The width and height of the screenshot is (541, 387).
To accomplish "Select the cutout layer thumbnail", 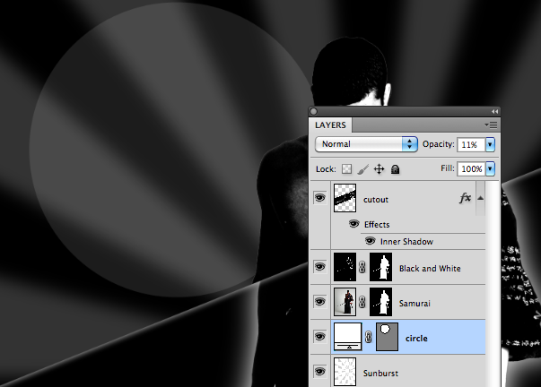I will click(x=345, y=198).
